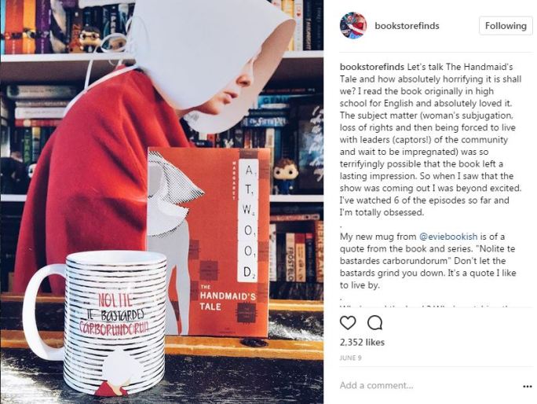Click the Handmaid's Tale book cover in photo

[x=208, y=242]
